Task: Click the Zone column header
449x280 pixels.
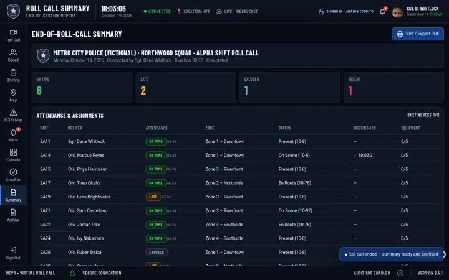Action: (210, 128)
